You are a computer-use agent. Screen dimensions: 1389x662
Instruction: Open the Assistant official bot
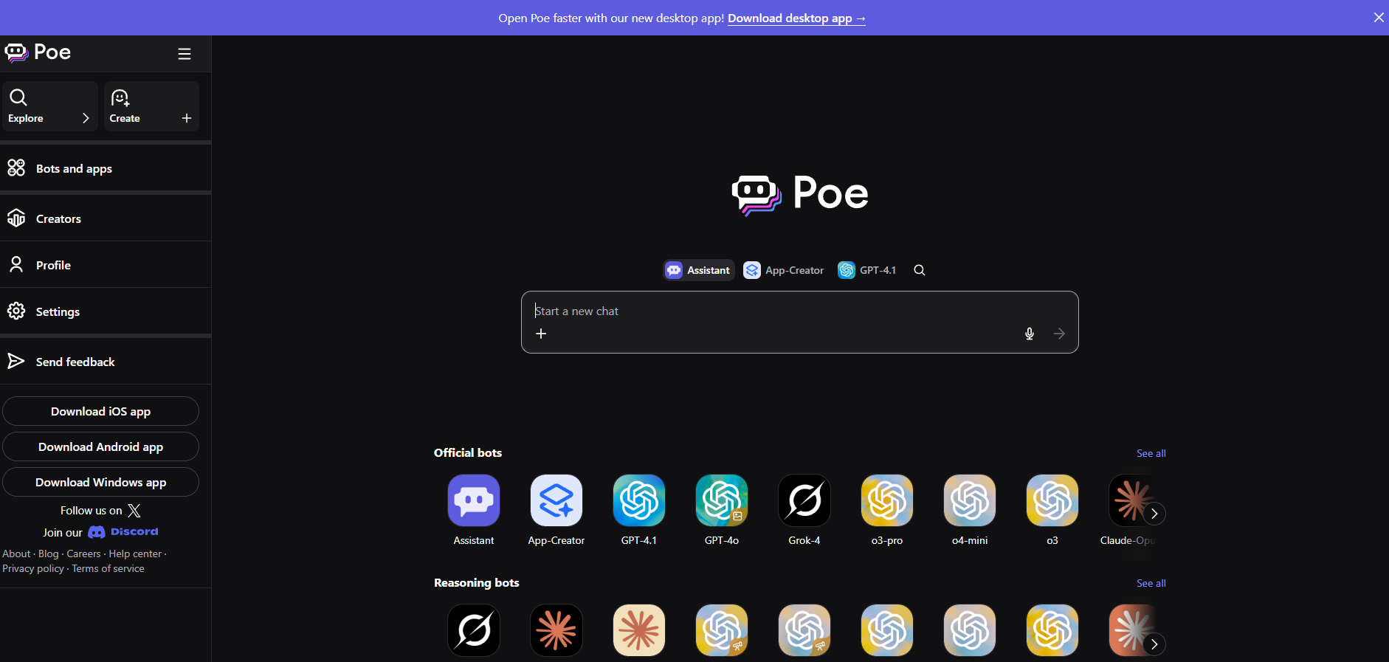[474, 510]
